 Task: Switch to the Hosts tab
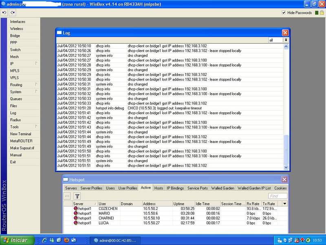159,188
